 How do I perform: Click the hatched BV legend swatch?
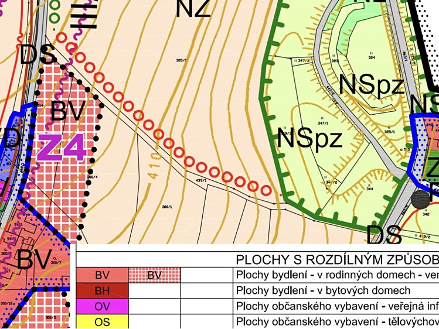click(155, 275)
